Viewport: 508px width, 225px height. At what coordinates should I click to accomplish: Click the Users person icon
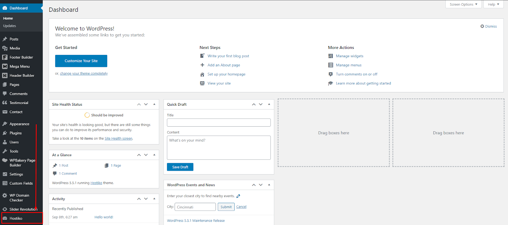[x=5, y=142]
